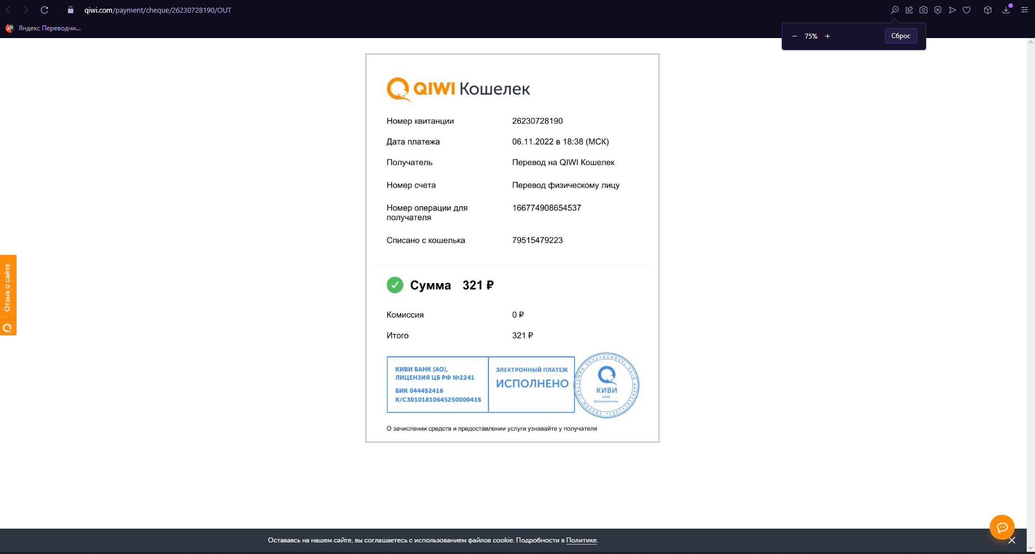Close the cookie notice banner
1035x554 pixels.
1012,540
